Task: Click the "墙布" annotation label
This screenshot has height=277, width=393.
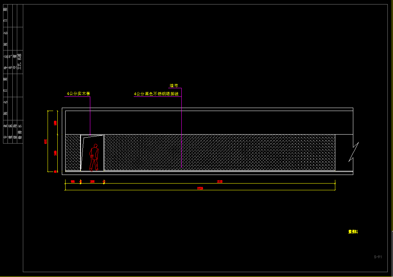Action: 174,86
